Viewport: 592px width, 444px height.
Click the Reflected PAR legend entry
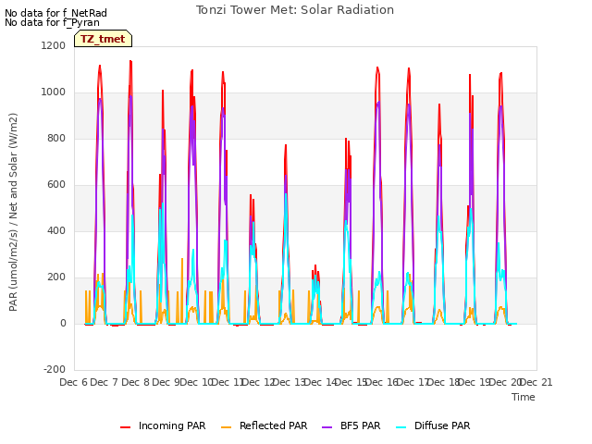click(264, 425)
